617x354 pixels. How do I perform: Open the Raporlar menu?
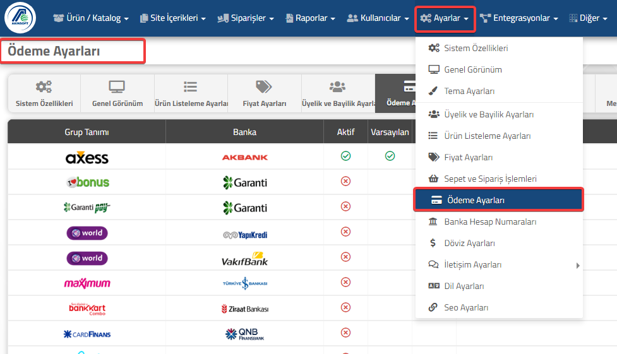click(311, 18)
